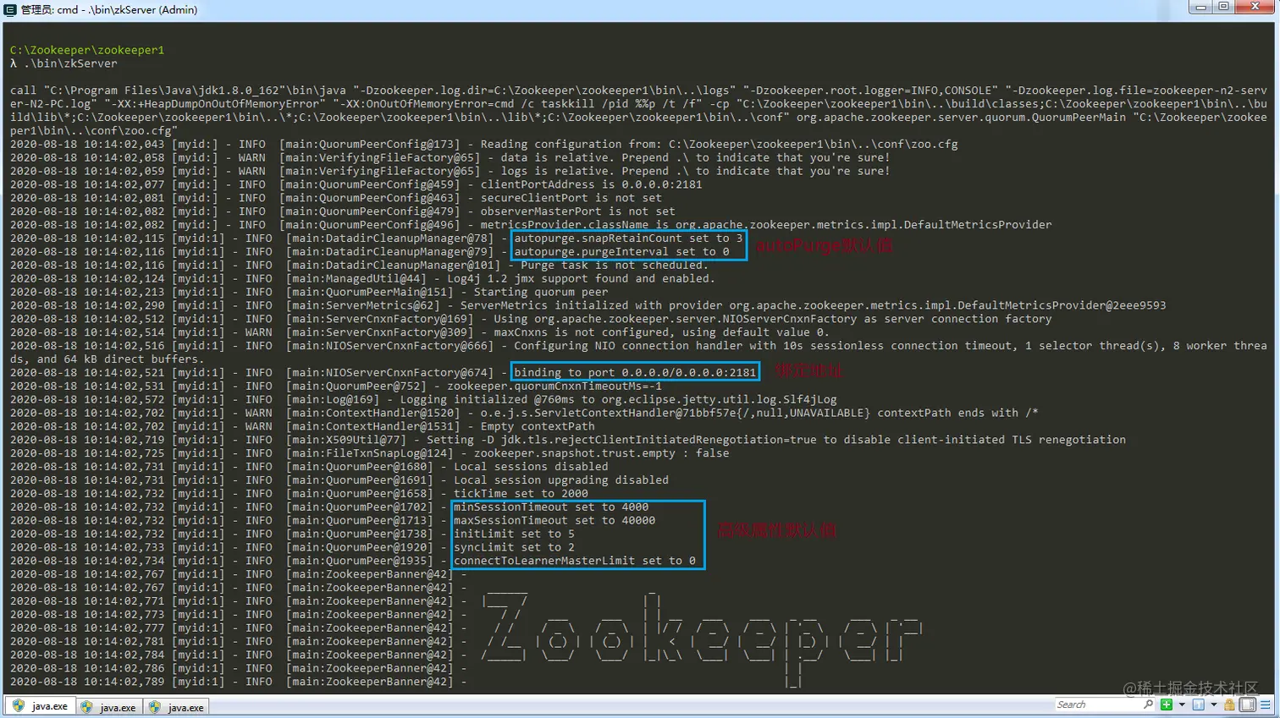Image resolution: width=1280 pixels, height=718 pixels.
Task: Switch to the middle java.exe tab
Action: point(108,707)
